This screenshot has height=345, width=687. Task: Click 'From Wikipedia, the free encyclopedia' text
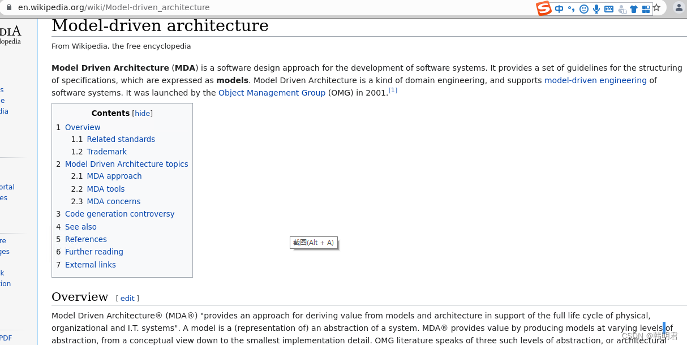click(x=121, y=46)
